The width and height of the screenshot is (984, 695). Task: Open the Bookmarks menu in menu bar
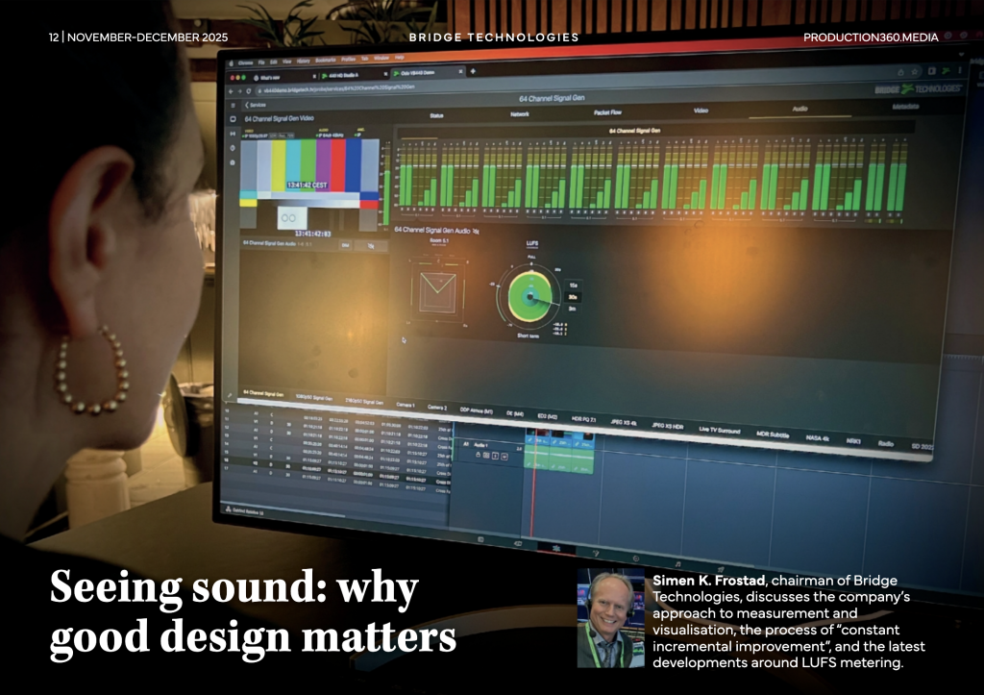tap(326, 60)
